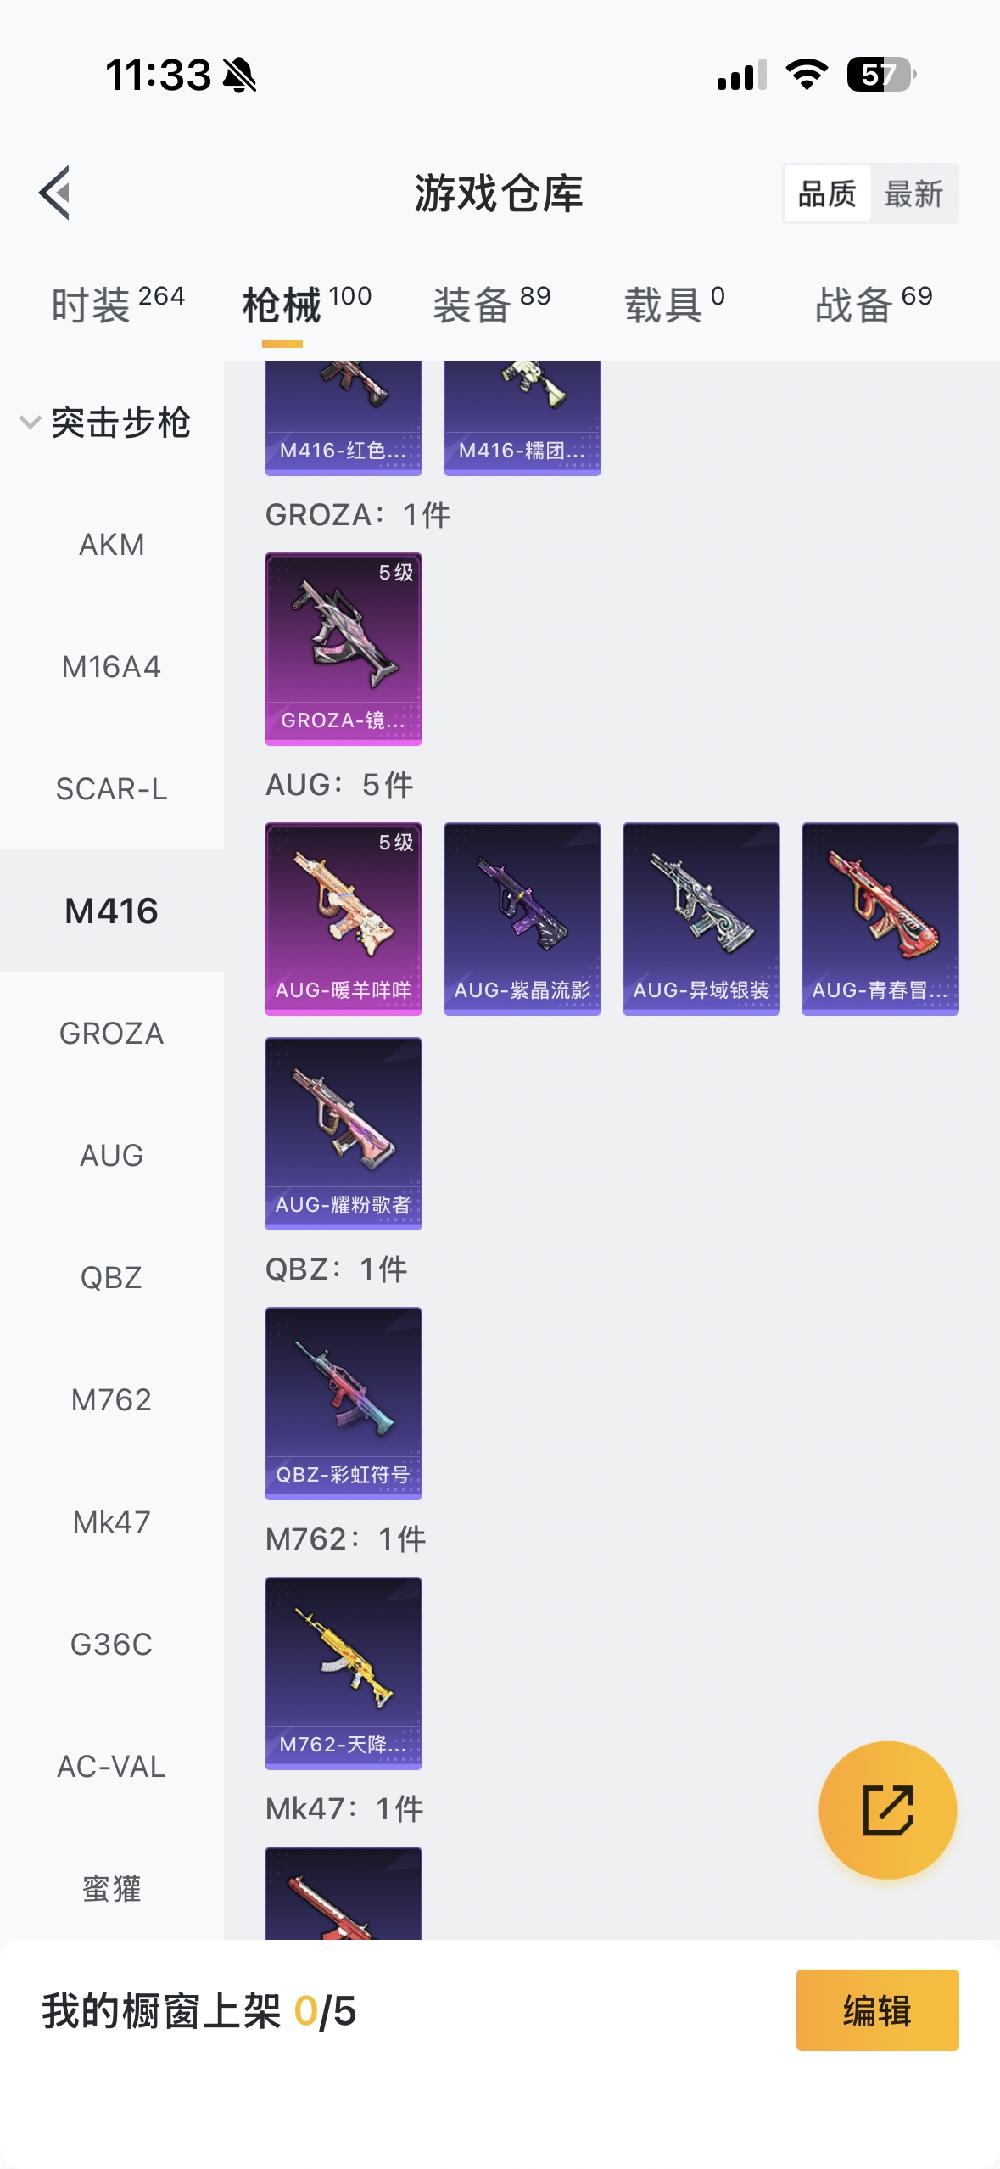Switch sorting to 最新

(913, 193)
